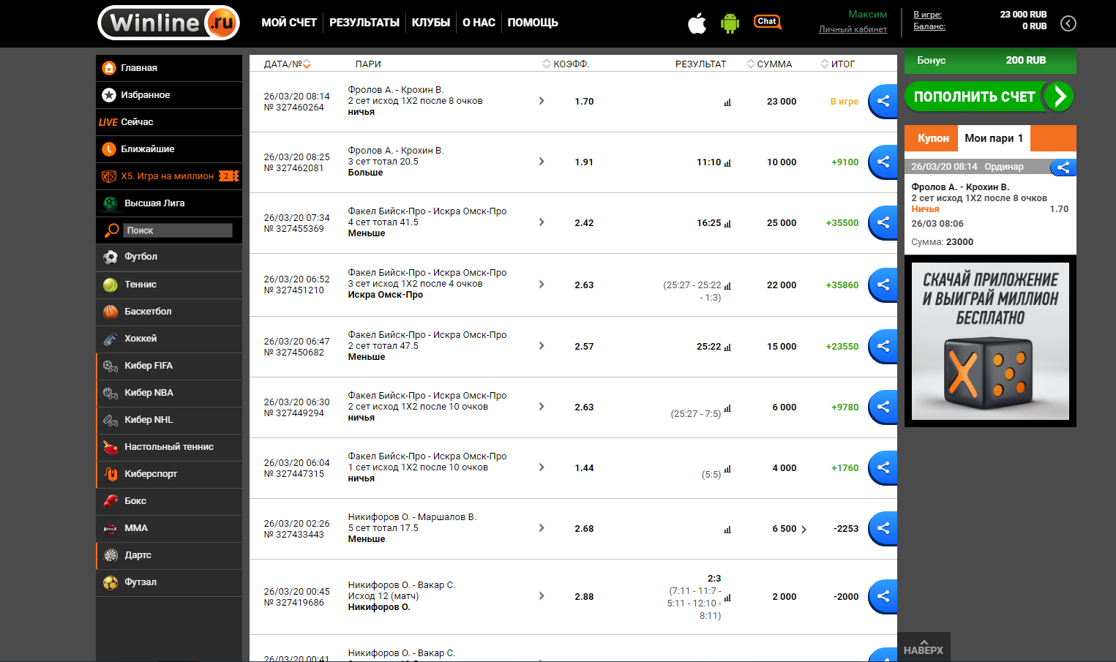
Task: Expand details of bet №327460264
Action: coord(542,101)
